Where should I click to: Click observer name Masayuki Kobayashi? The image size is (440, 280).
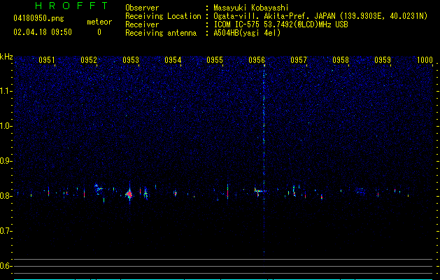(251, 8)
